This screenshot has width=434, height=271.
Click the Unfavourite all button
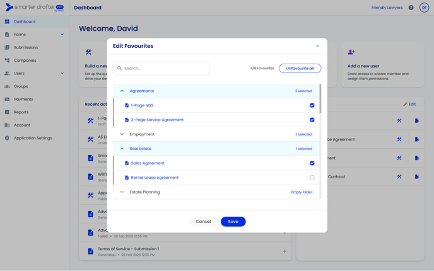(300, 68)
